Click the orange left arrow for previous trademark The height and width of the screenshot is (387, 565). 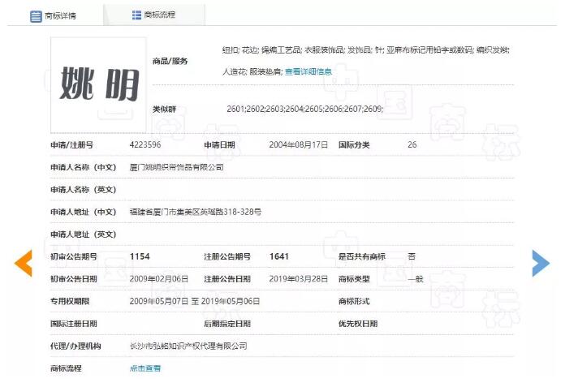(24, 264)
